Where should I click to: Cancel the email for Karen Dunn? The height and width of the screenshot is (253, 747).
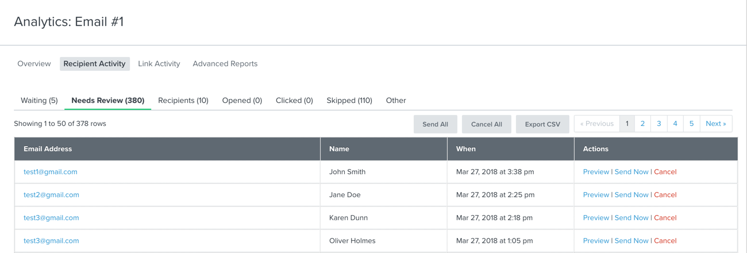pos(665,218)
